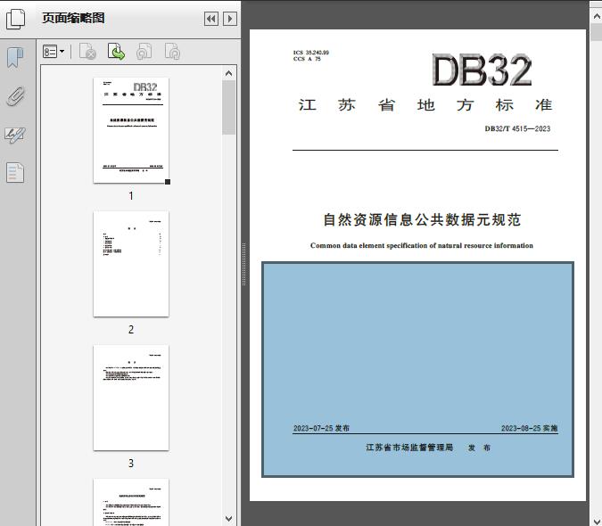Image resolution: width=602 pixels, height=526 pixels.
Task: Click the delete page icon
Action: pyautogui.click(x=87, y=53)
